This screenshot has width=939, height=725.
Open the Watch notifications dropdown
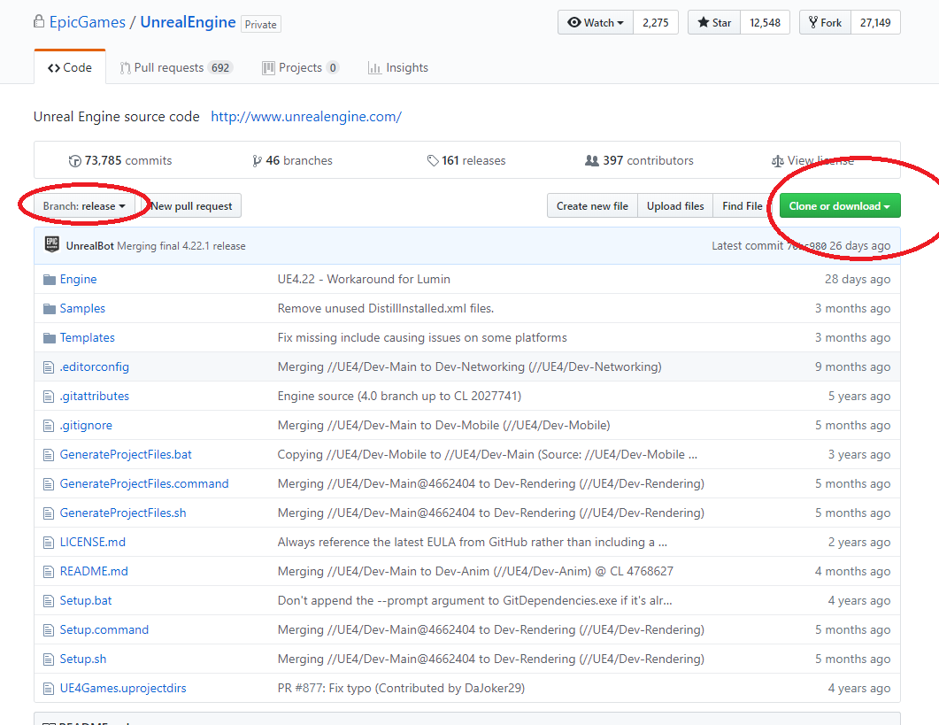coord(596,22)
